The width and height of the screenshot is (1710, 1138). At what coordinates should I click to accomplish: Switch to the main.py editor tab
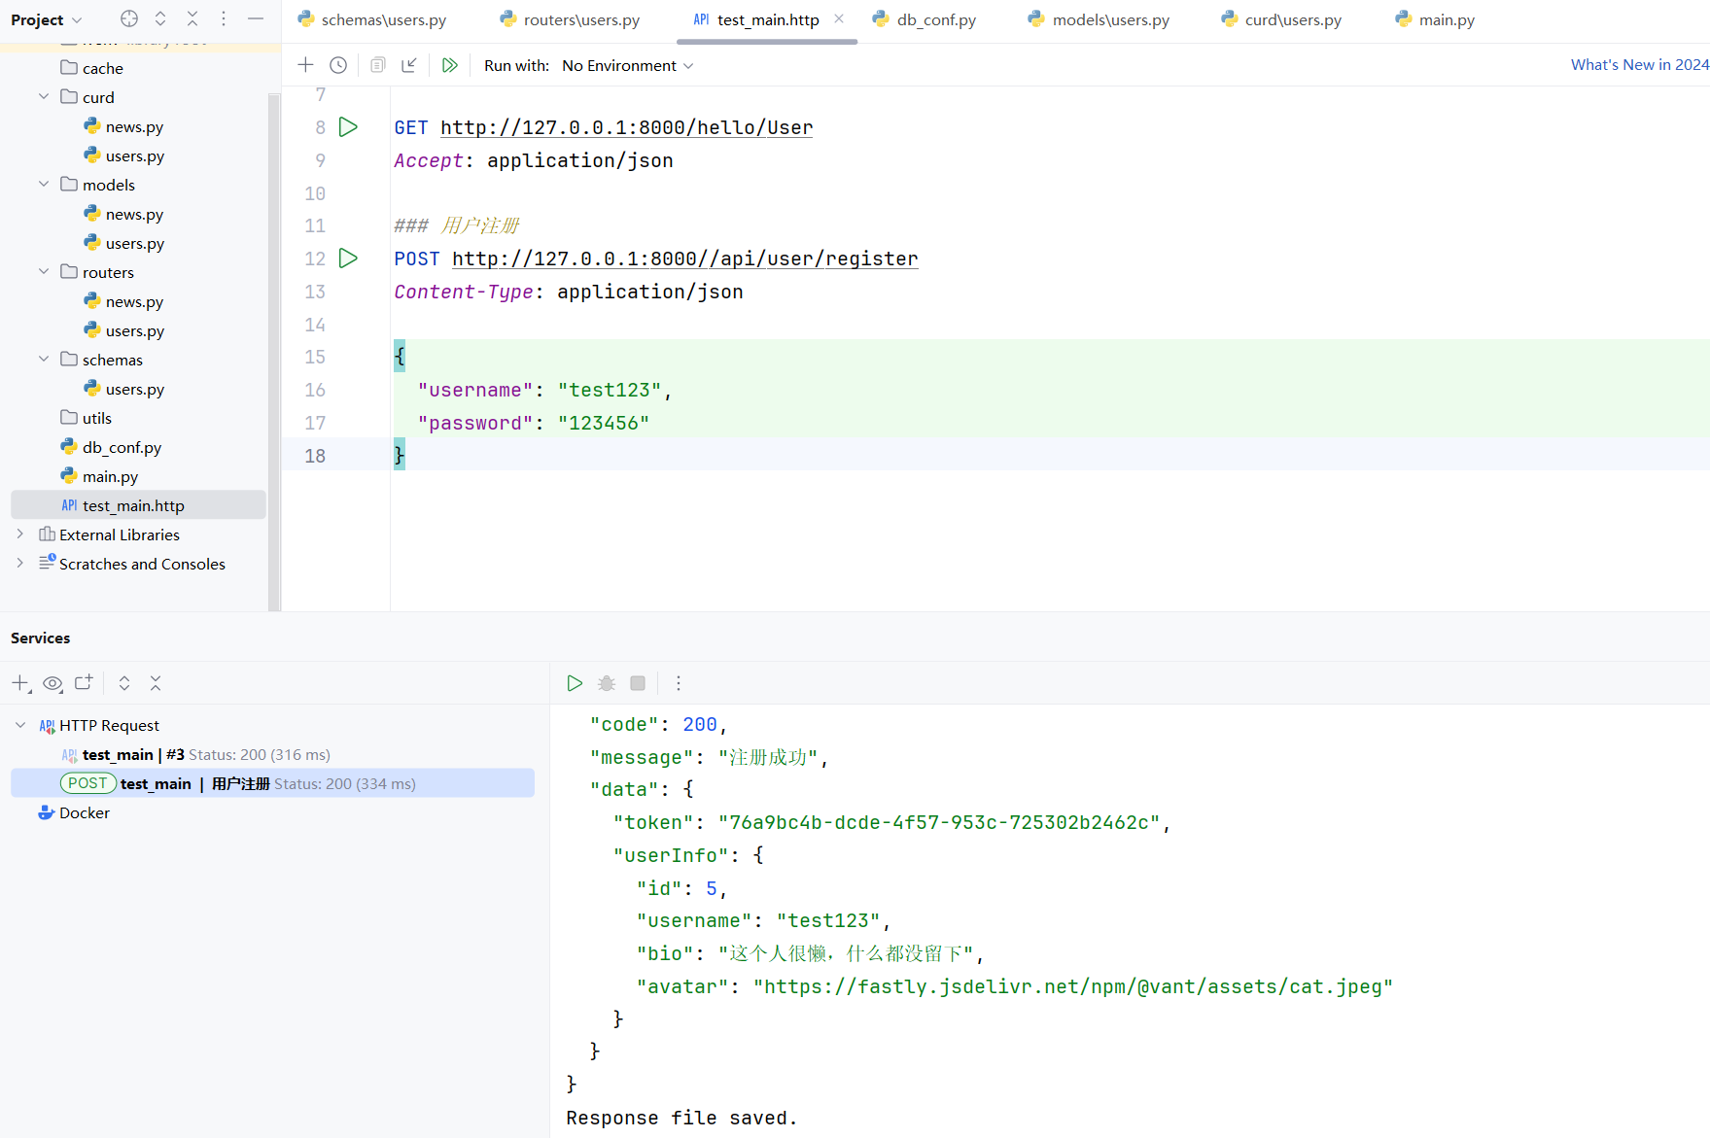pos(1446,19)
